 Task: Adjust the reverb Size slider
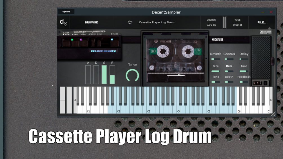click(216, 71)
